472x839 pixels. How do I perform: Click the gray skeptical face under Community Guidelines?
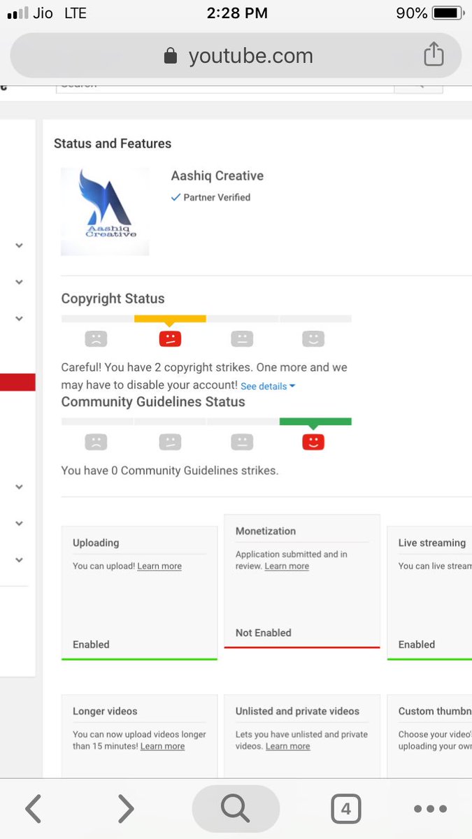coord(170,442)
